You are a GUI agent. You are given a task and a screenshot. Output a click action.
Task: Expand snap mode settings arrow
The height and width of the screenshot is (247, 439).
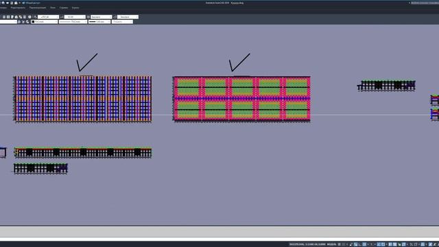(347, 244)
